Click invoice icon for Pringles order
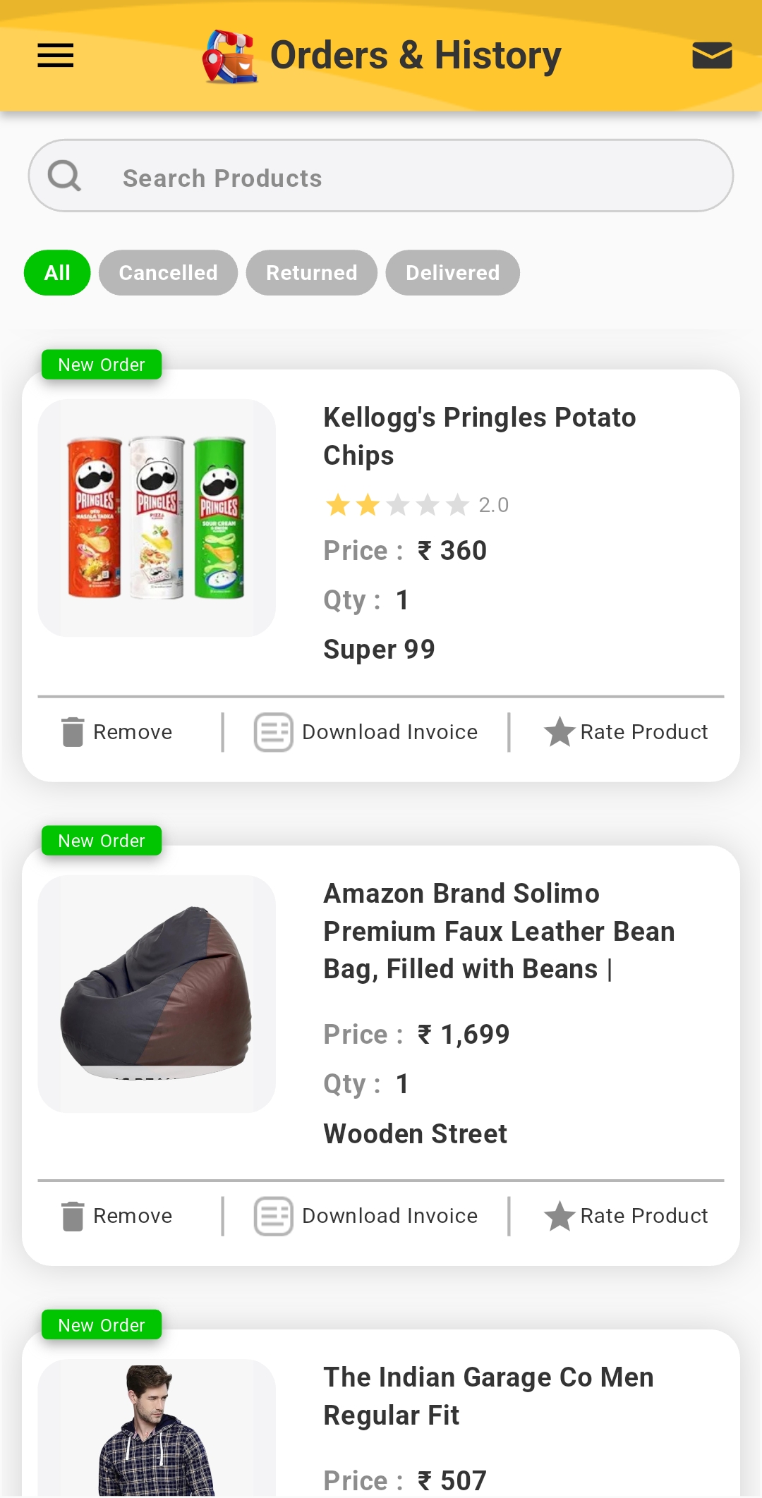762x1498 pixels. (x=274, y=732)
